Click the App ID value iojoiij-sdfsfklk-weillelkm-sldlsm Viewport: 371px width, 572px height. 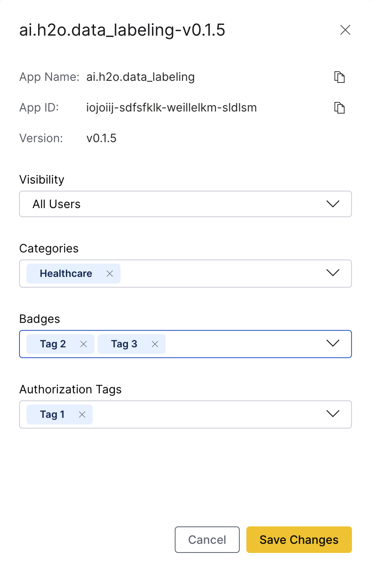(171, 108)
